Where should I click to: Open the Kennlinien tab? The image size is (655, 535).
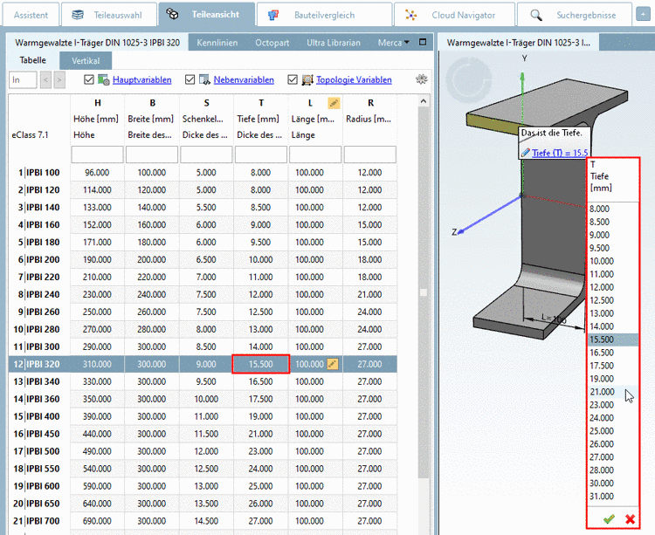click(217, 43)
